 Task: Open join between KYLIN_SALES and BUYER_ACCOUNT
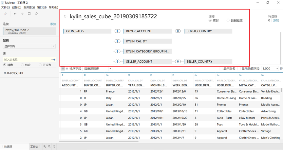pos(118,31)
